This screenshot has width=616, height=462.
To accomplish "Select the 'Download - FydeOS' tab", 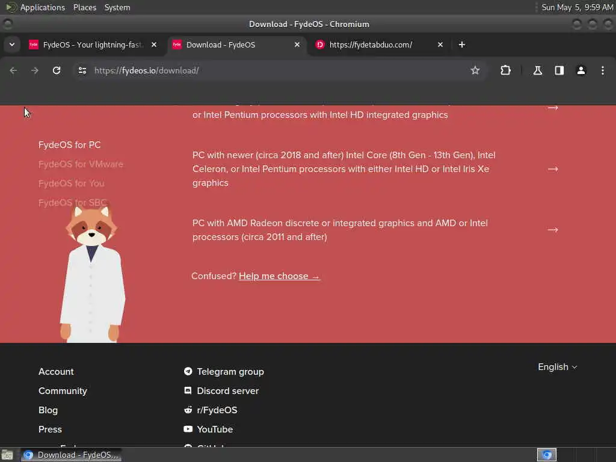I will 236,45.
